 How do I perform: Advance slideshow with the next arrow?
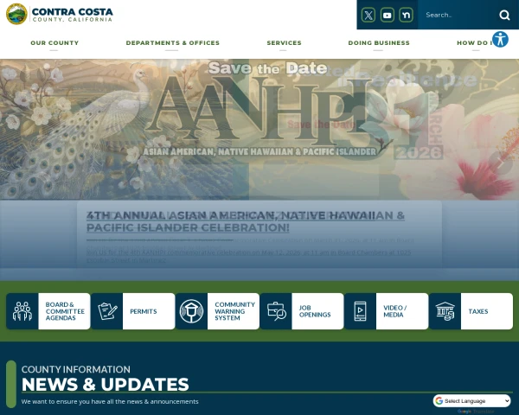[x=500, y=163]
